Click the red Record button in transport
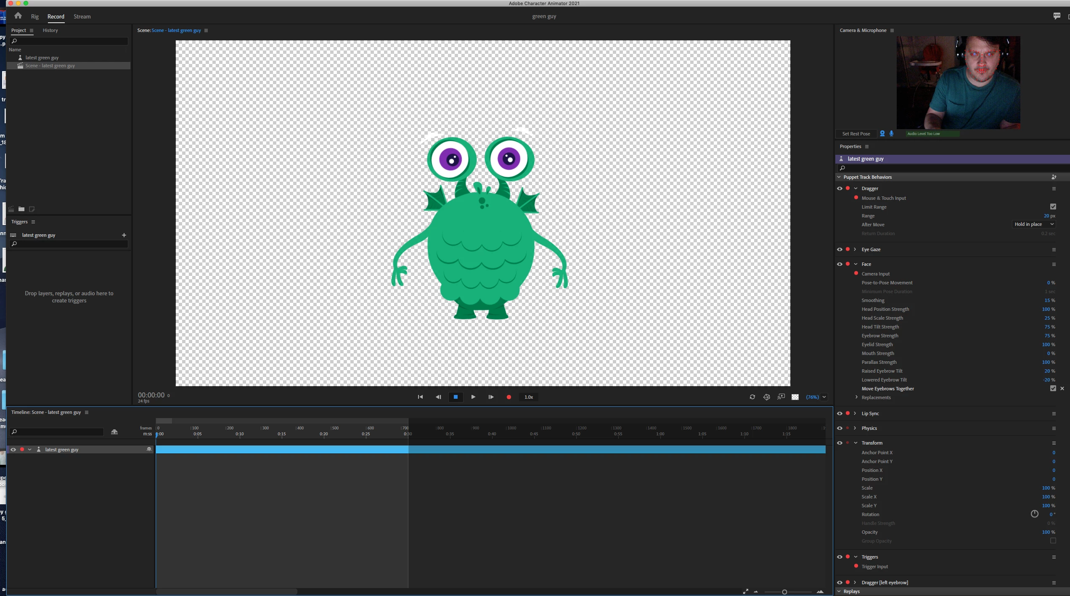Screen dimensions: 1070x596 (x=509, y=397)
